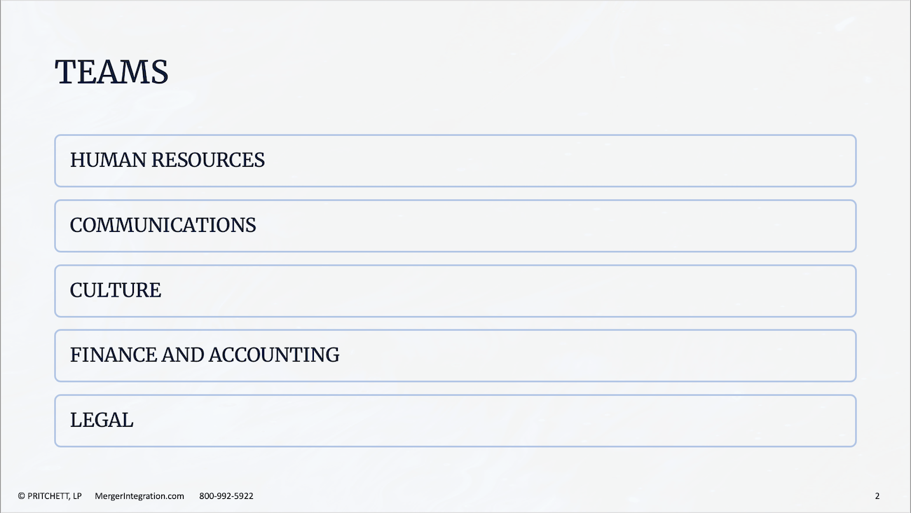
Task: Click the copyright symbol in footer
Action: 22,496
